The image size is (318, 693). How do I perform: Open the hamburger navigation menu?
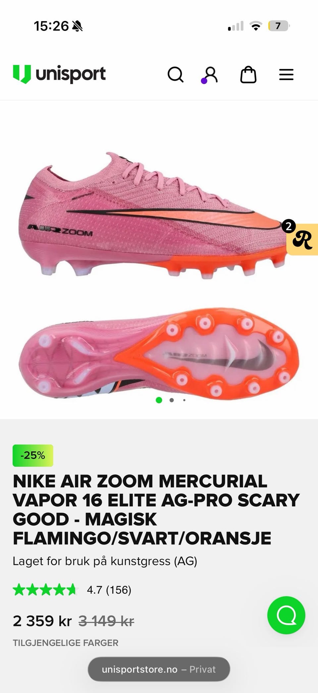(286, 75)
